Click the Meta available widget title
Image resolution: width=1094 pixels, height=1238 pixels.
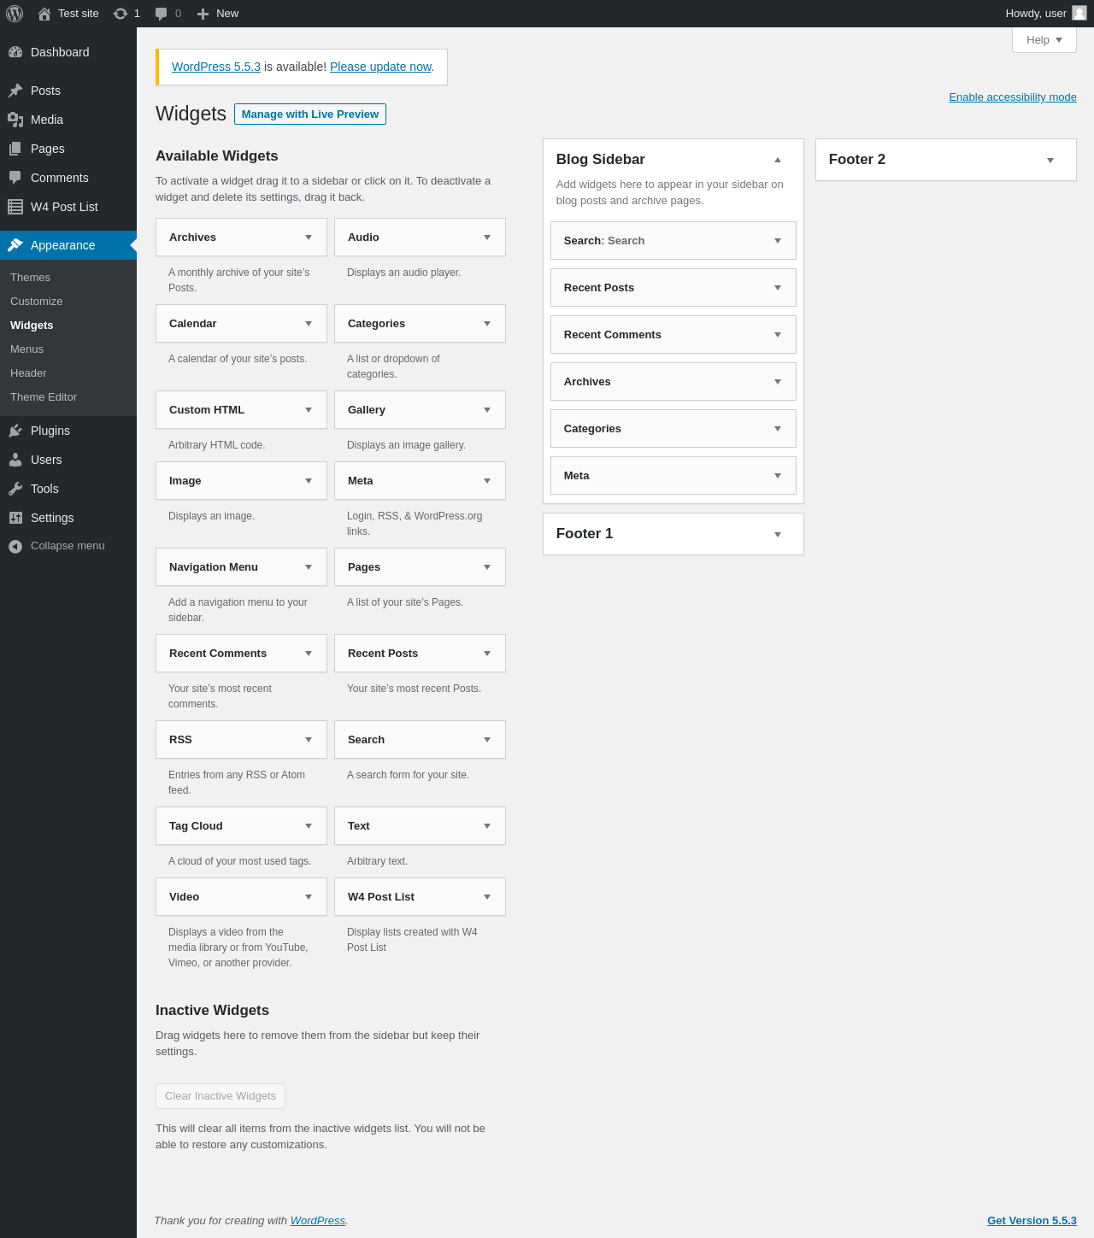click(x=361, y=481)
